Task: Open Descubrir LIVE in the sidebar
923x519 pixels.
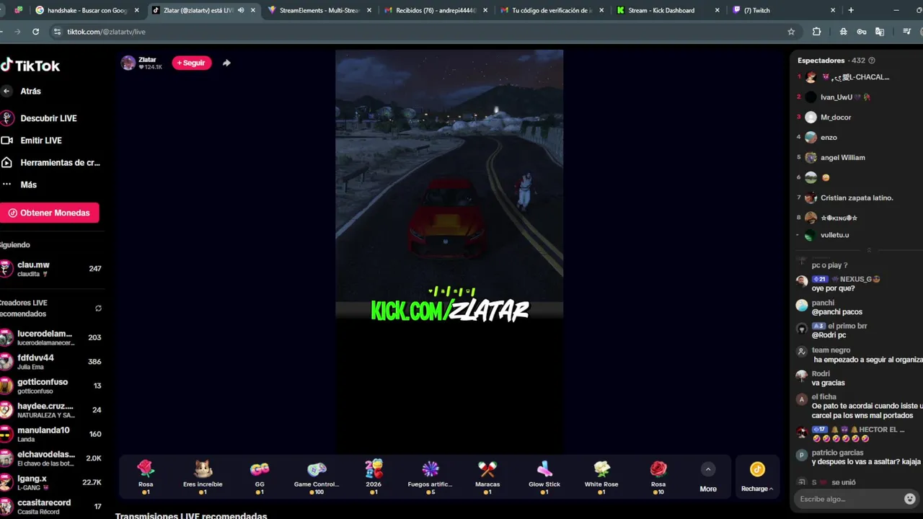Action: (48, 118)
